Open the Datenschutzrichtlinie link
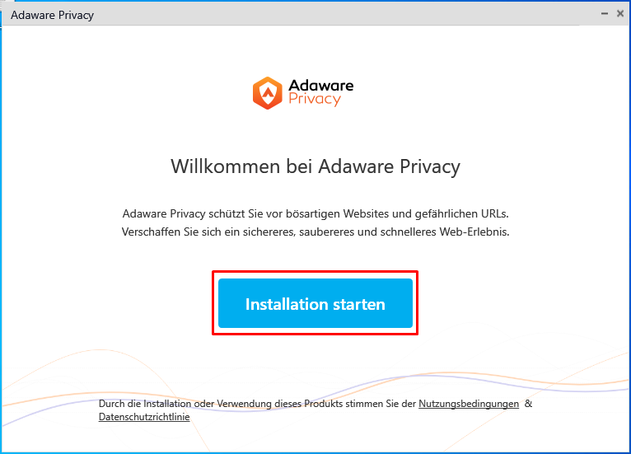631x454 pixels. point(144,417)
